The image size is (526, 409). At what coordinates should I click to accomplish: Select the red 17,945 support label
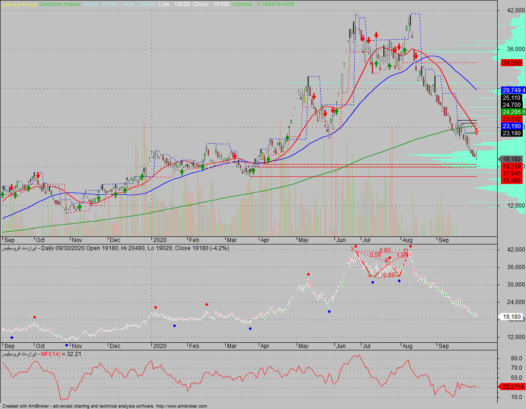pyautogui.click(x=512, y=174)
